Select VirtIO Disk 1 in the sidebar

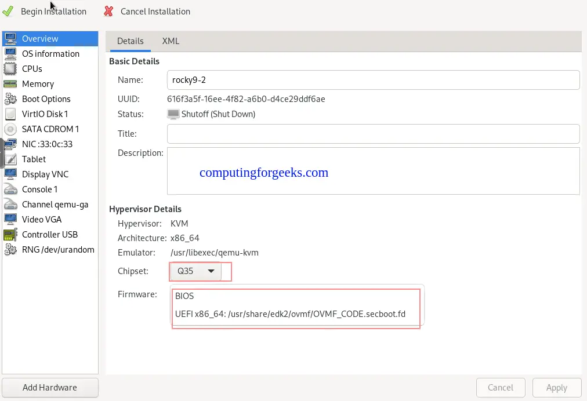coord(50,114)
